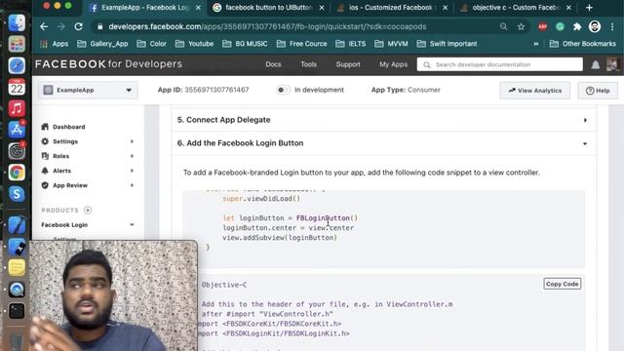This screenshot has width=624, height=351.
Task: Switch to the ExampleApp - Facebook Login tab
Action: click(145, 8)
